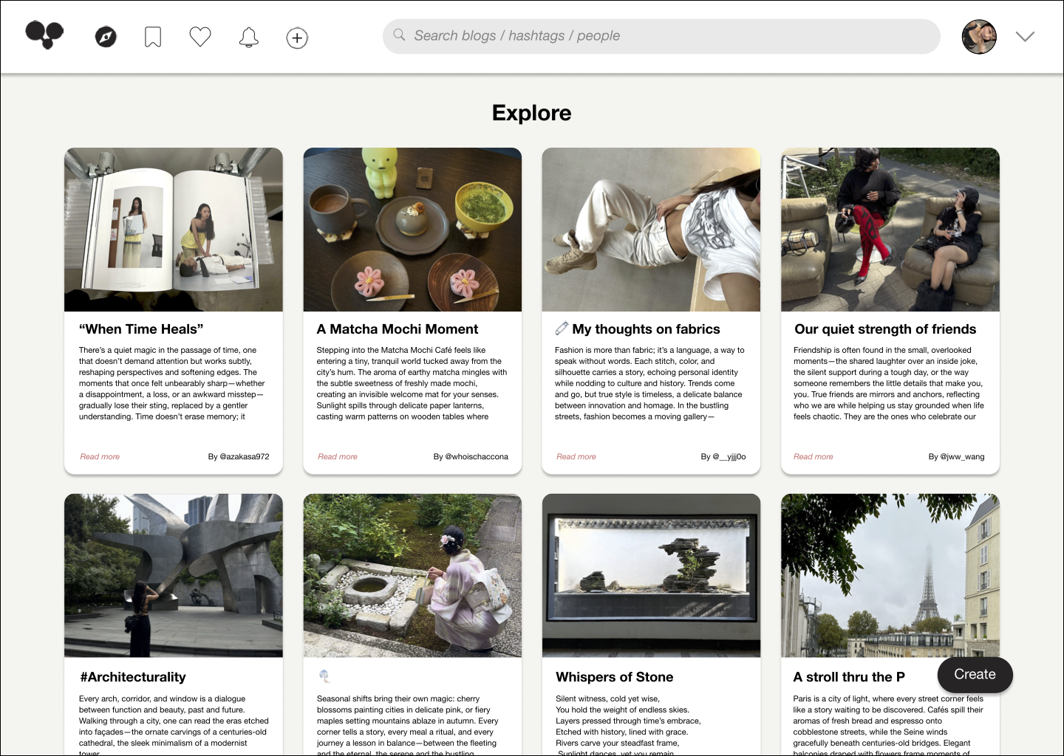Open the #Architecturality post title

pos(133,677)
